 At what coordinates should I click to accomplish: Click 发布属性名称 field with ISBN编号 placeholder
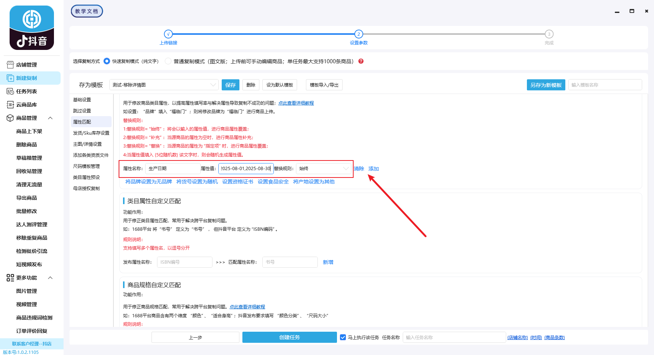tap(185, 262)
